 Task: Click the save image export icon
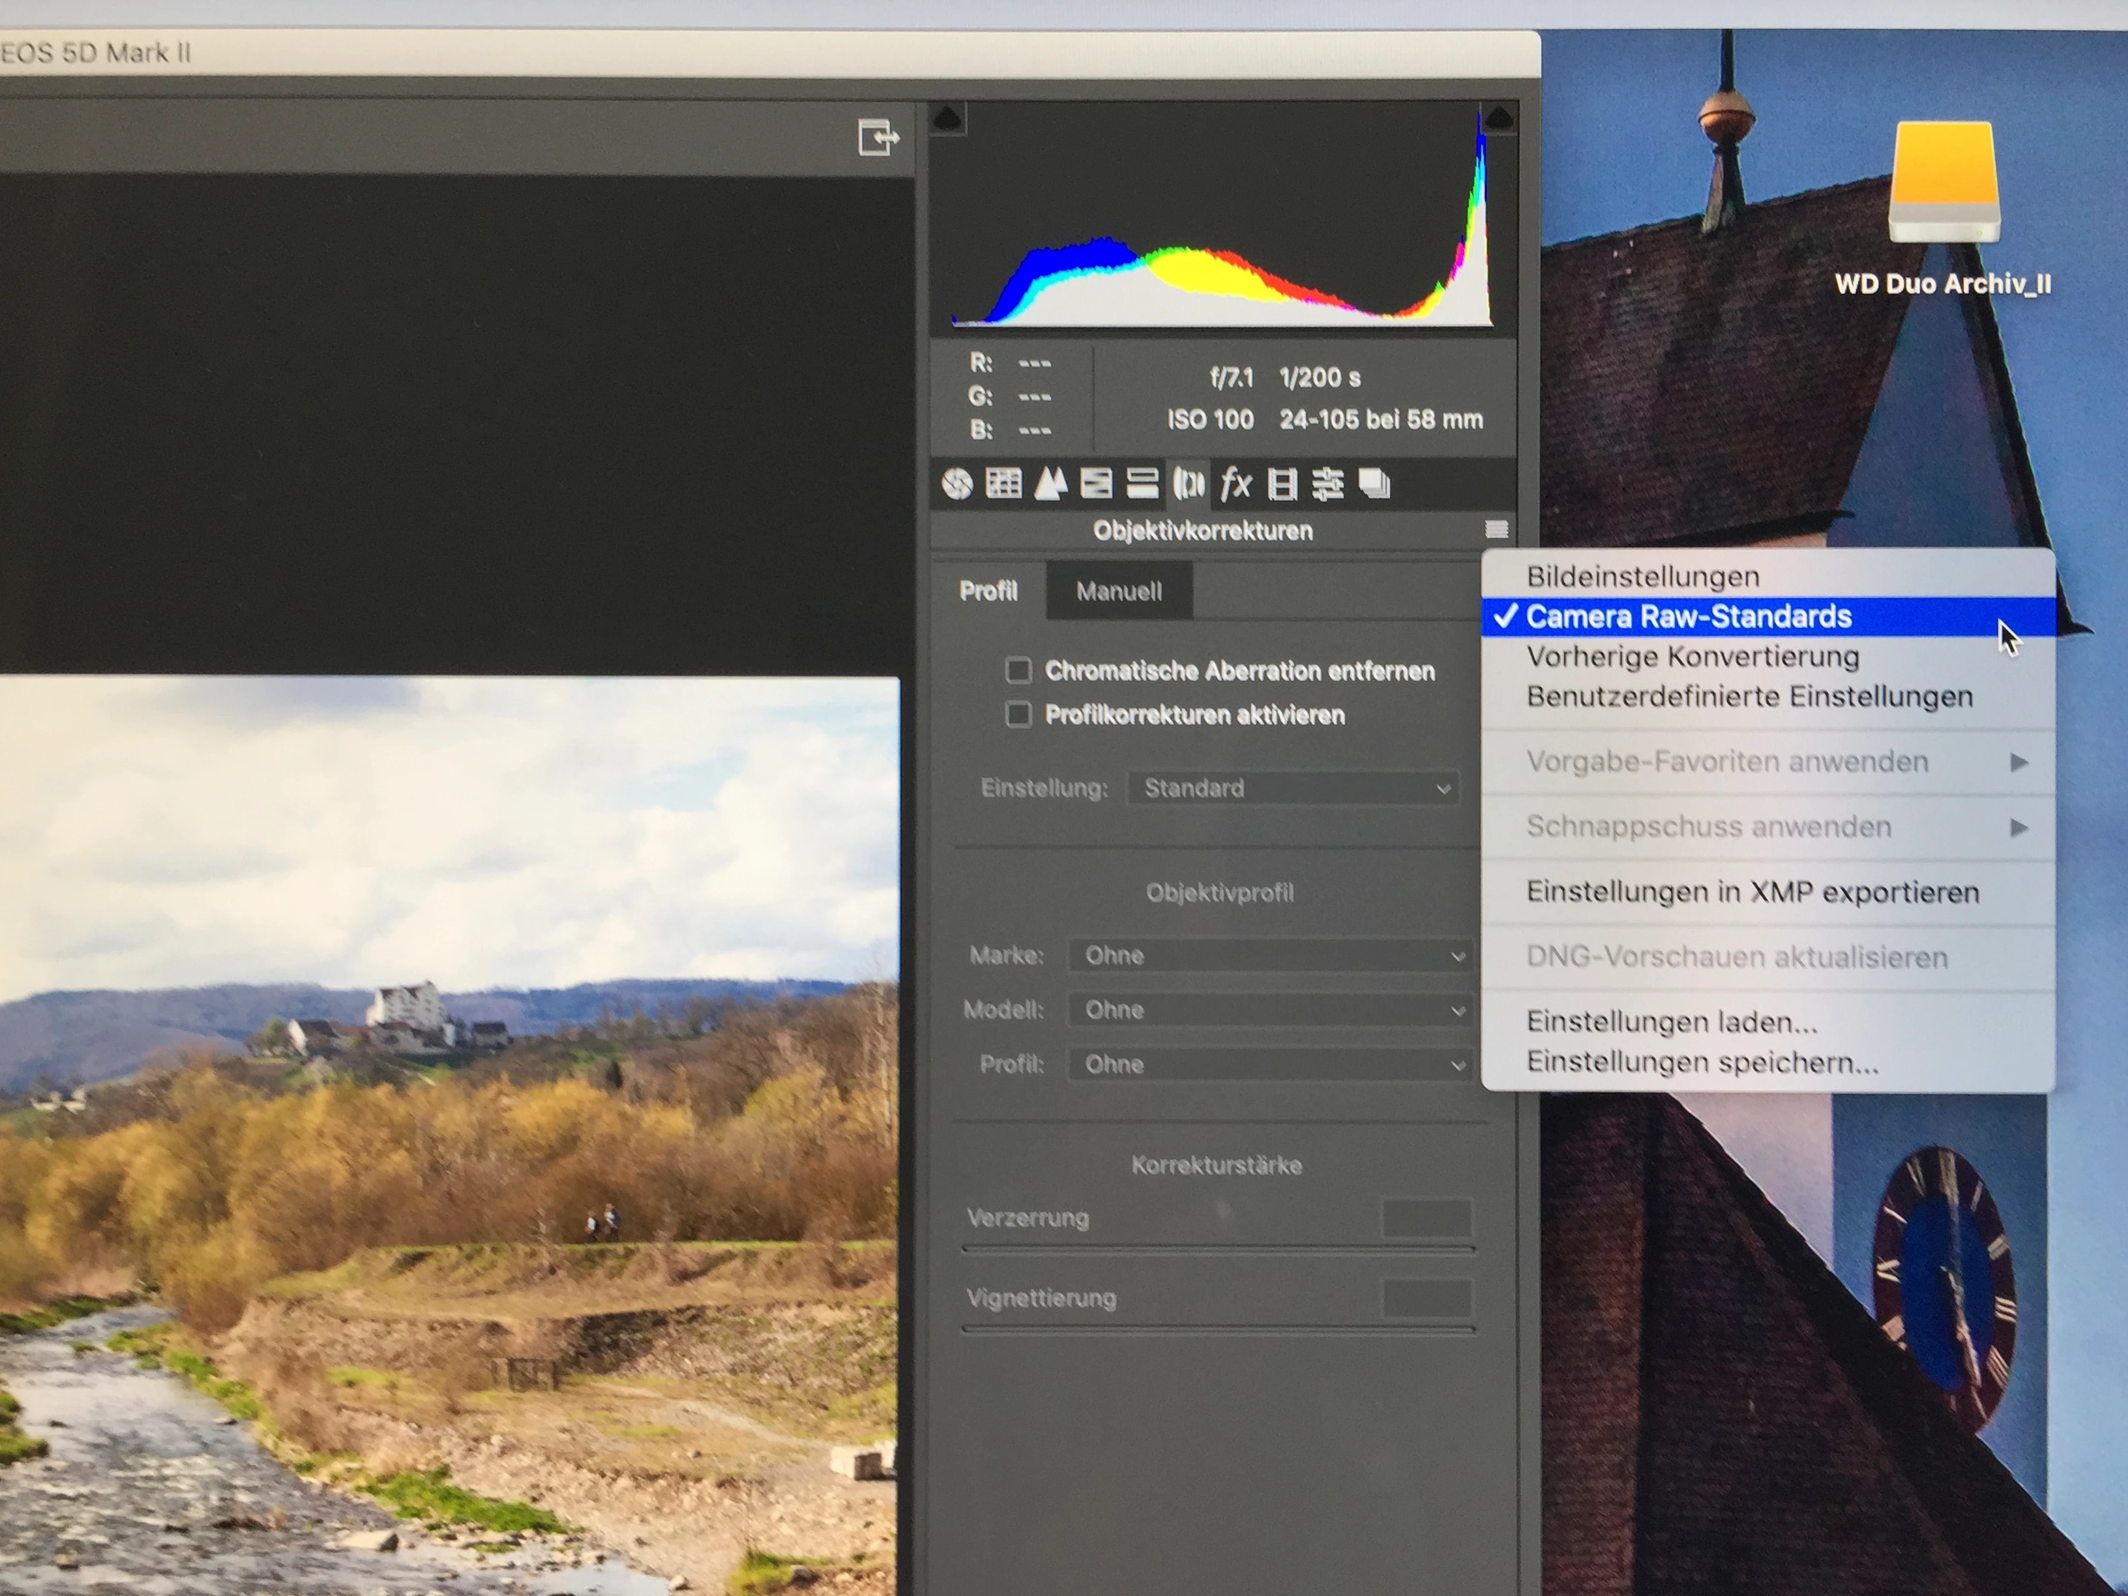click(878, 137)
